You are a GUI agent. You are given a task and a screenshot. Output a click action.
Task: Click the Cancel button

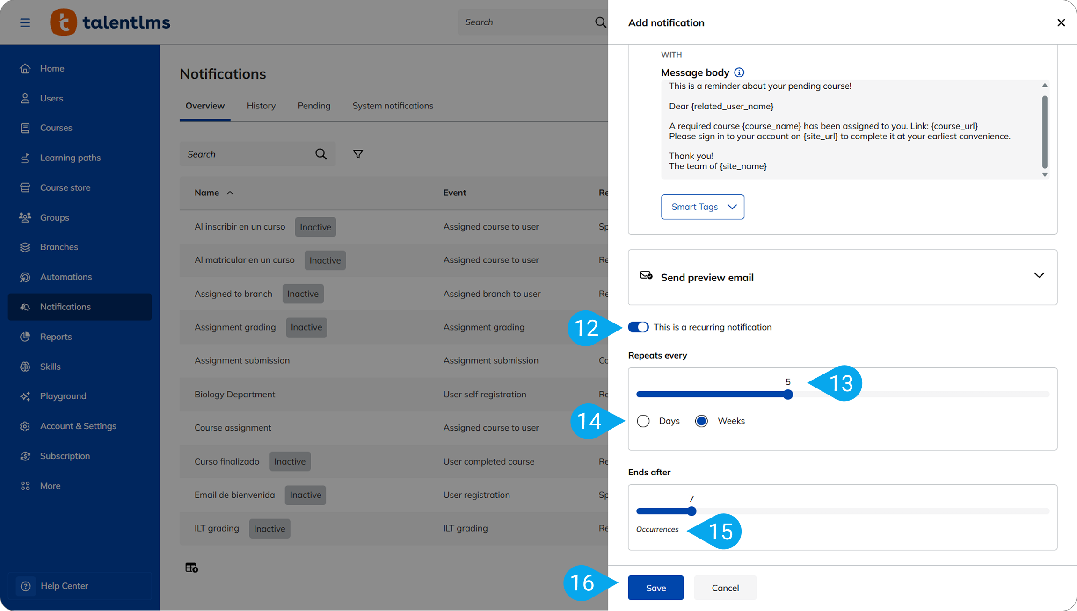point(725,588)
